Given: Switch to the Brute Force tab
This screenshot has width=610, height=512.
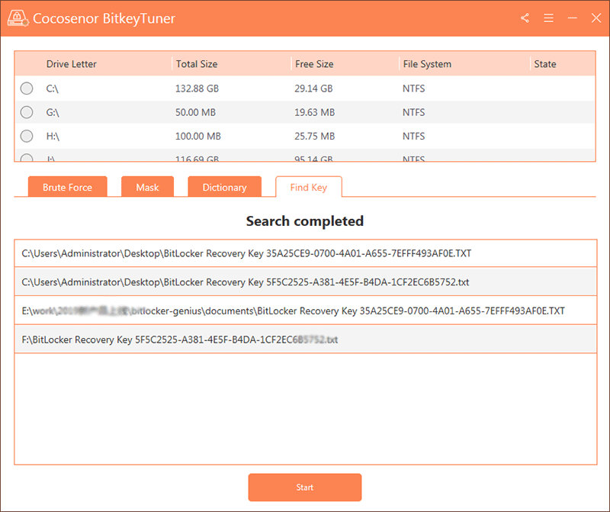Looking at the screenshot, I should coord(67,187).
